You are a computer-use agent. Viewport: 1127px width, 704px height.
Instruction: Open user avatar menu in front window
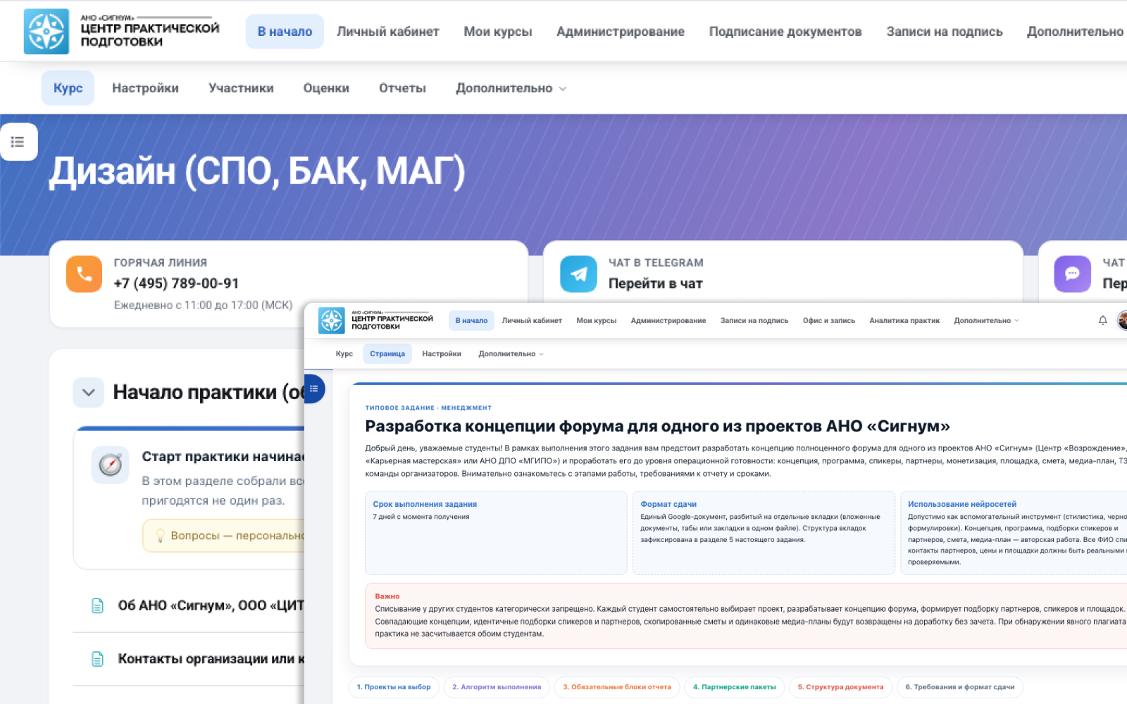click(x=1122, y=320)
